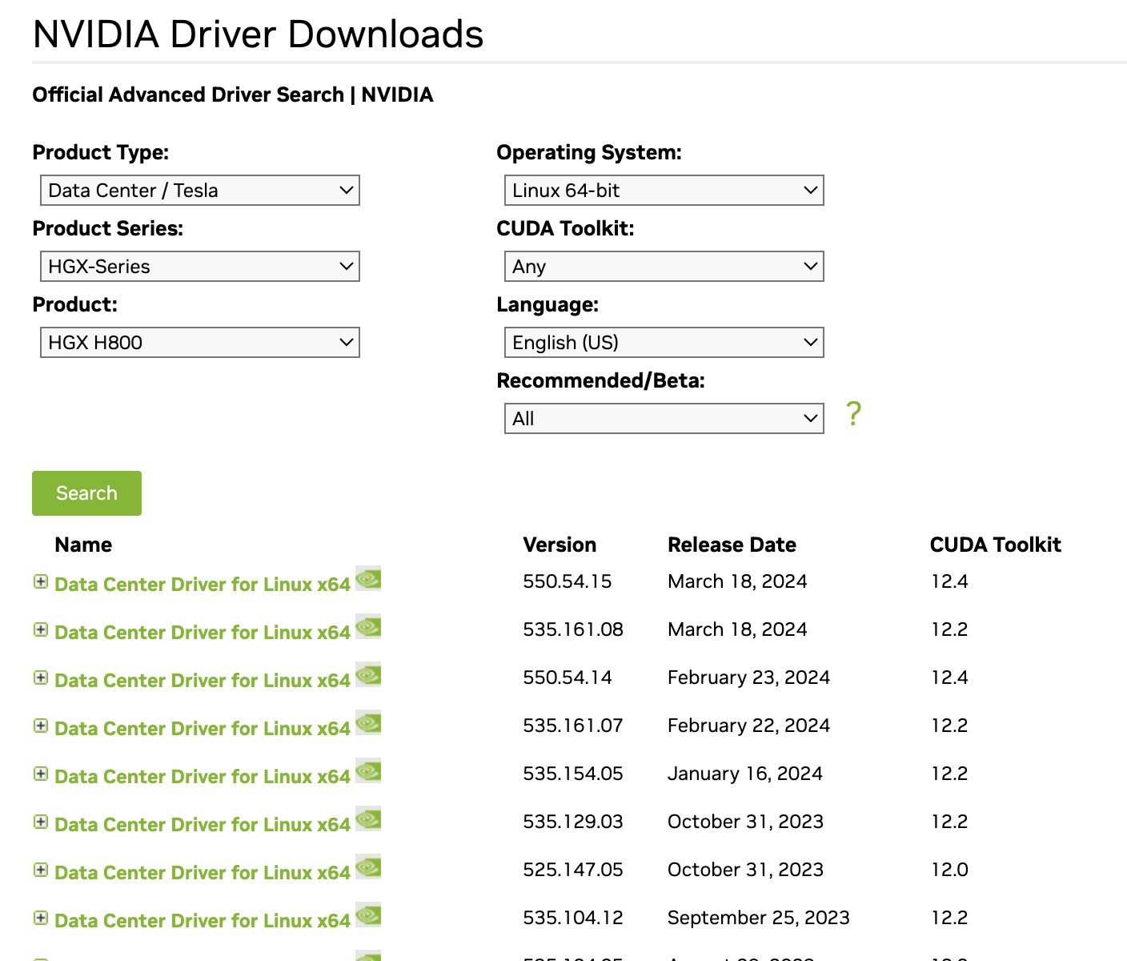This screenshot has width=1127, height=961.
Task: Click release date September 25, 2023
Action: tap(759, 918)
